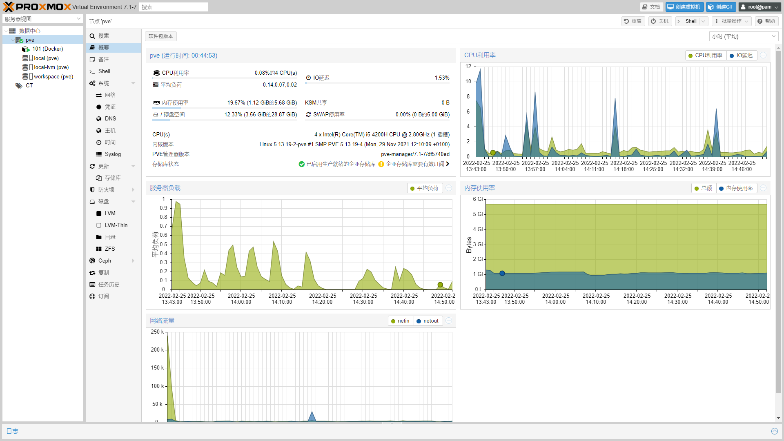Click the 创建CT cube icon button
The width and height of the screenshot is (784, 441).
711,7
